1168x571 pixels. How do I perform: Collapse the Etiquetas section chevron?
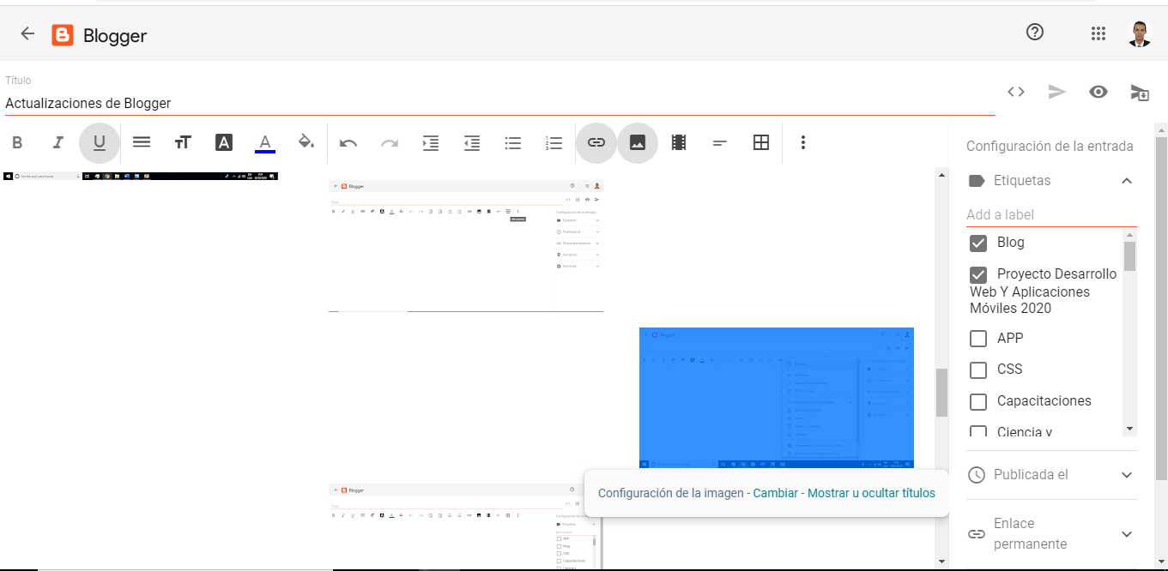1127,181
